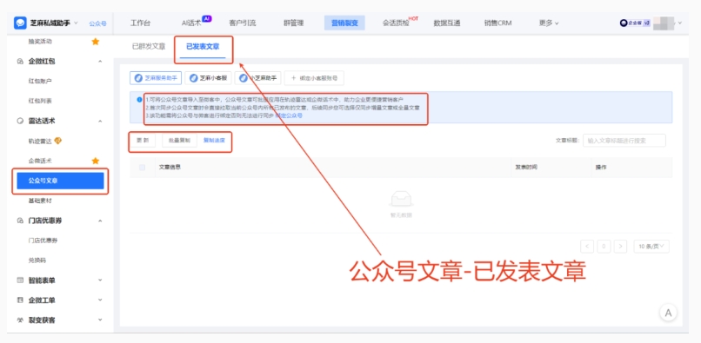
Task: Open the 复制进度 link
Action: click(x=214, y=140)
